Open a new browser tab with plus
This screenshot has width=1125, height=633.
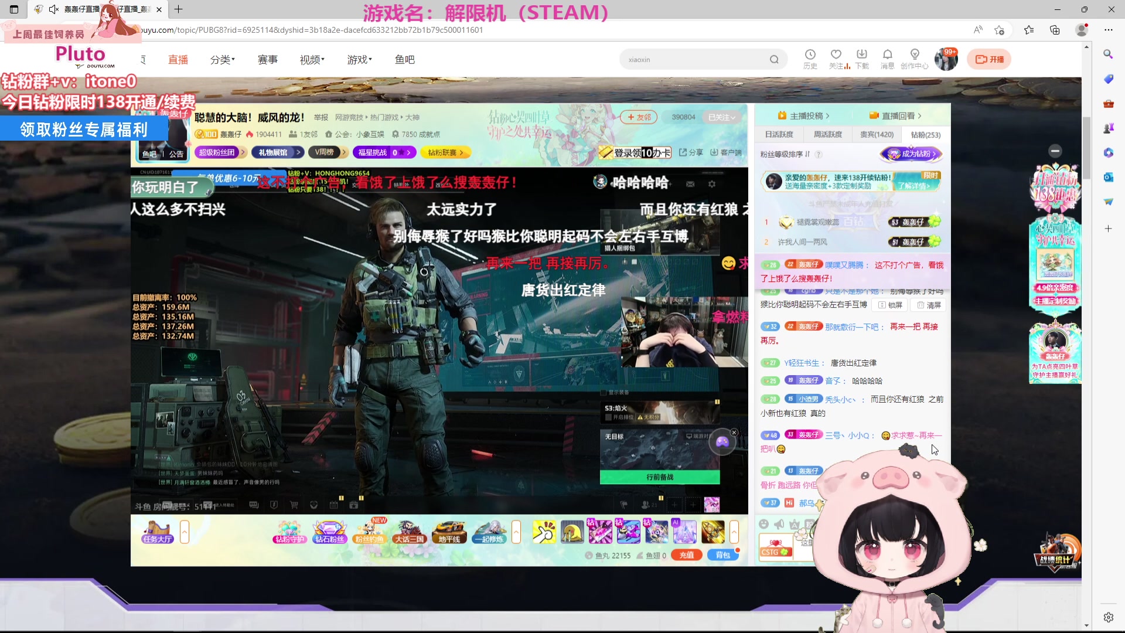click(179, 9)
